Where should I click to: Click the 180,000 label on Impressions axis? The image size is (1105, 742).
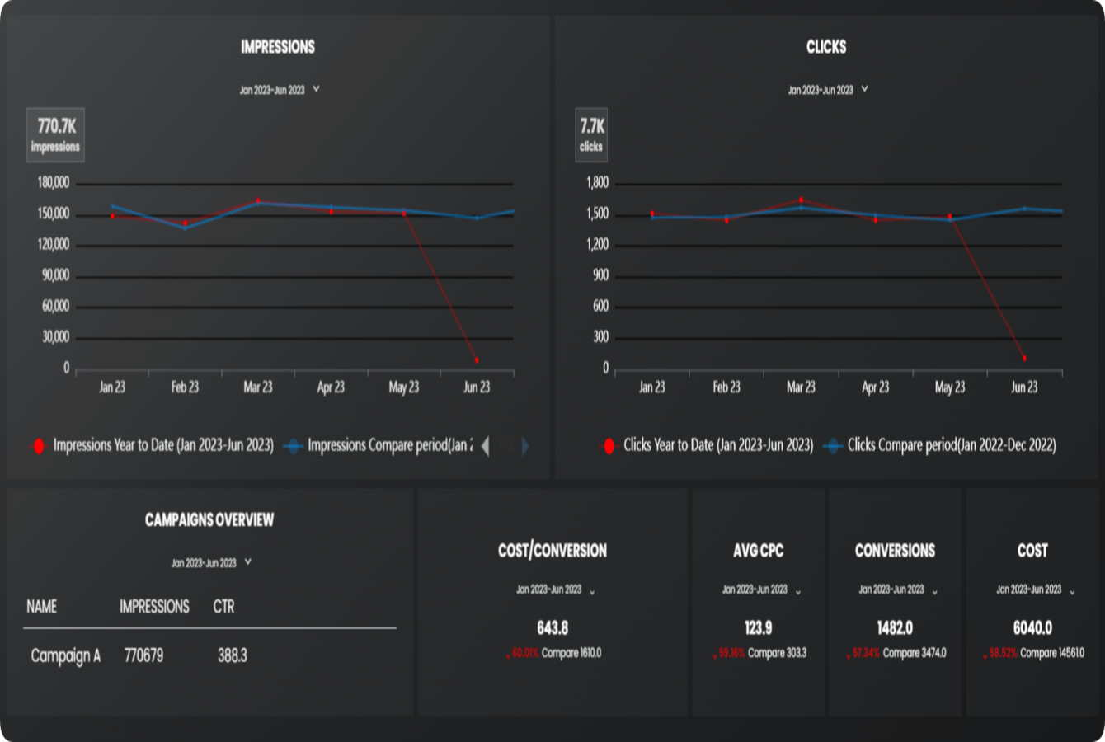pyautogui.click(x=54, y=183)
